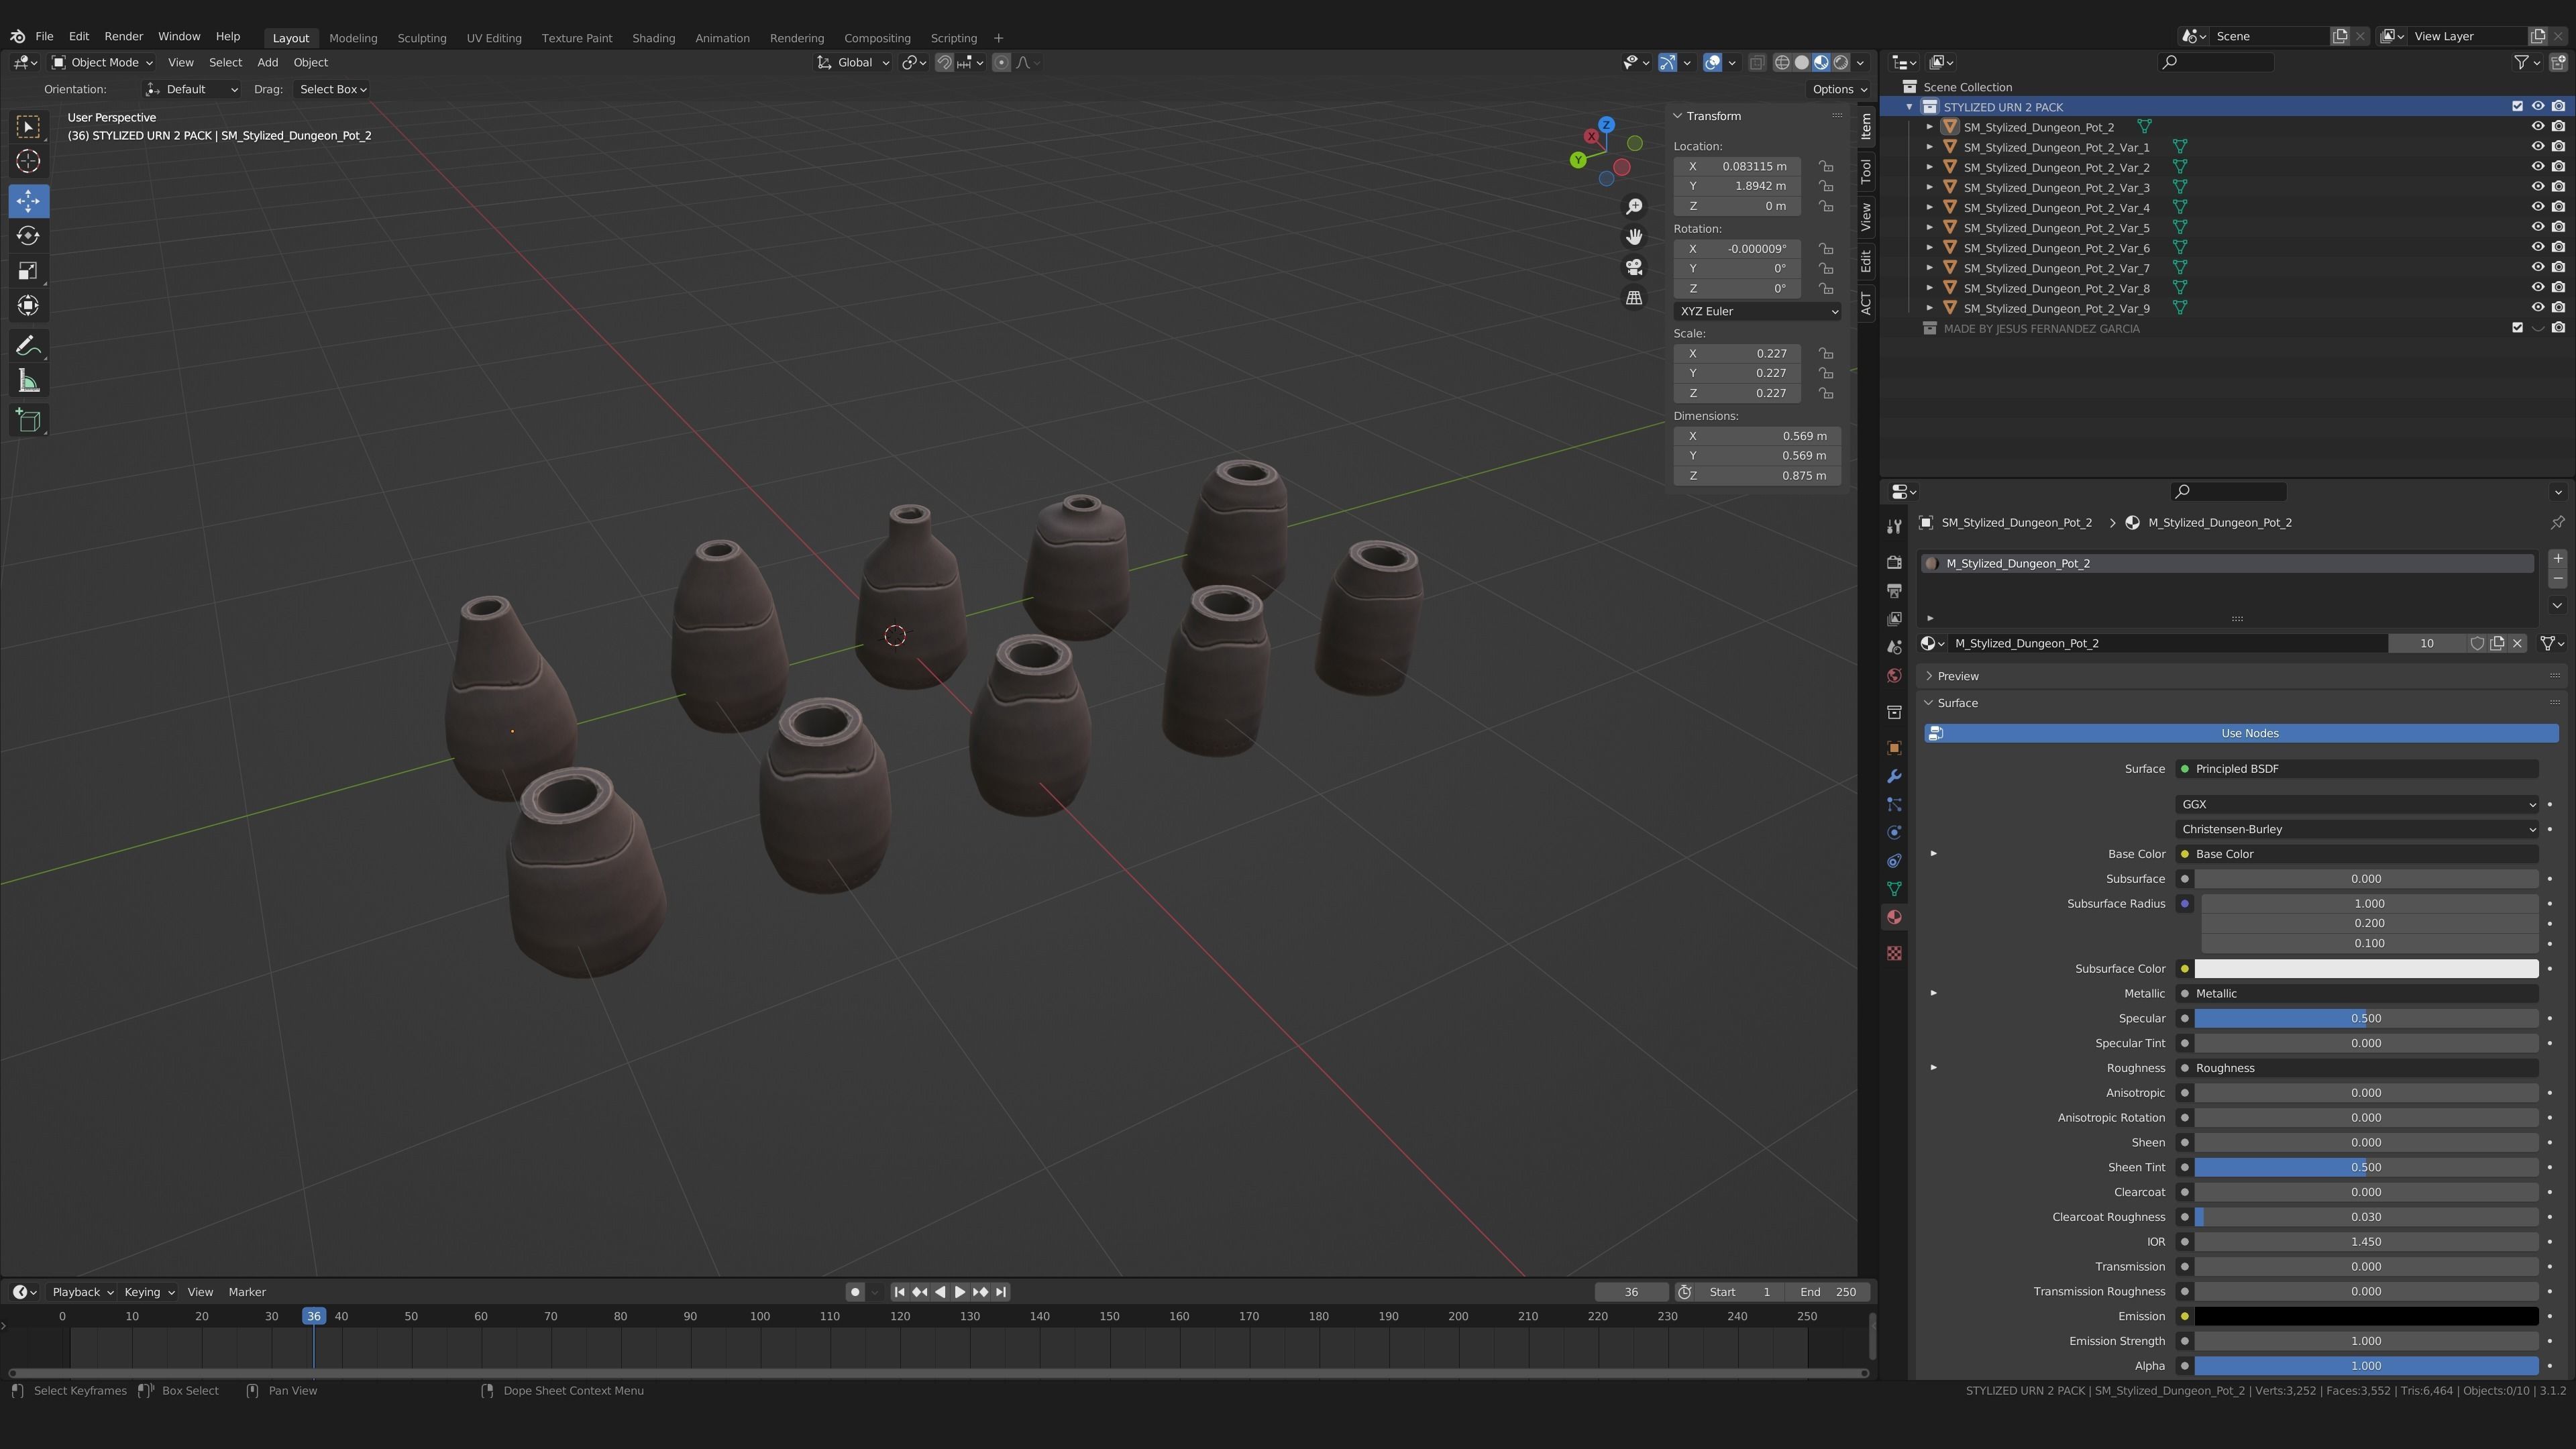Activate the Rotate tool
Image resolution: width=2576 pixels, height=1449 pixels.
click(x=28, y=236)
